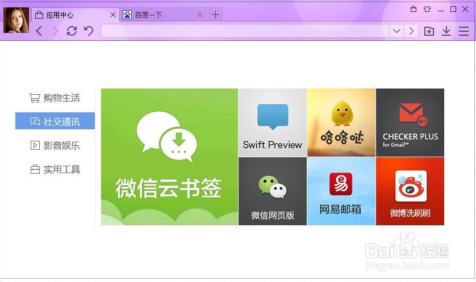The image size is (476, 282).
Task: Open the 微博洗刷刷 app tile
Action: (x=410, y=191)
